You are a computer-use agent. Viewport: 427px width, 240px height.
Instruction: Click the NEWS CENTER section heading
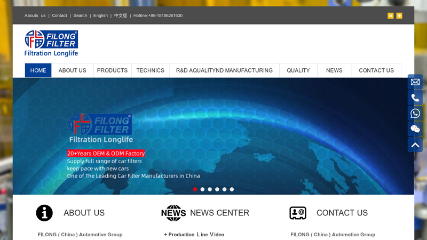[x=219, y=213]
